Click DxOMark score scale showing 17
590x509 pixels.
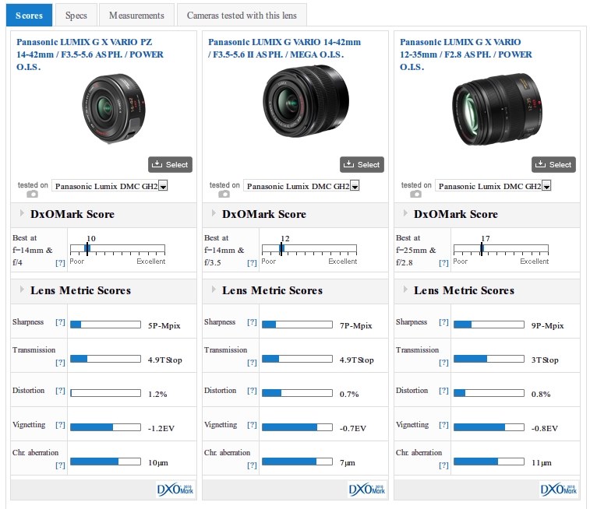pyautogui.click(x=501, y=249)
